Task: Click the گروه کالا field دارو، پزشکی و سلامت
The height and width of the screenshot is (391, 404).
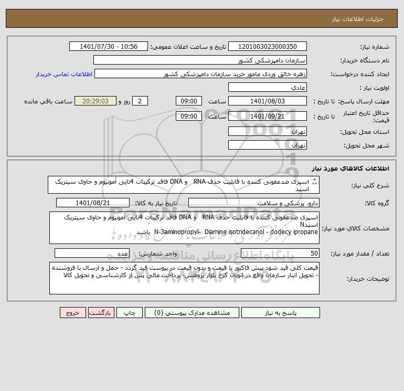Action: coord(254,203)
